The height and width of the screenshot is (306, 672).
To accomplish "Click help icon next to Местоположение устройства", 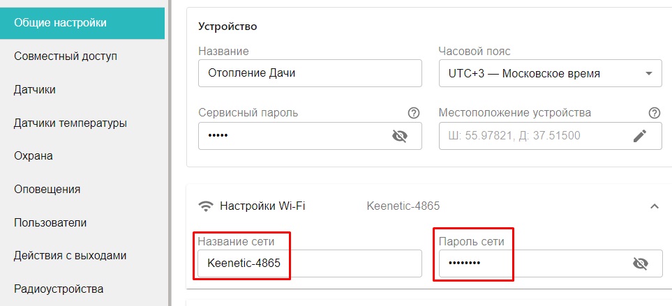I will [654, 113].
